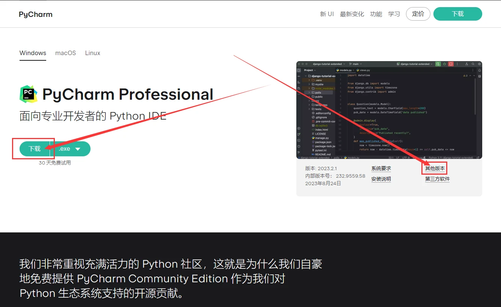Open the 新 UI navigation link

(x=327, y=14)
